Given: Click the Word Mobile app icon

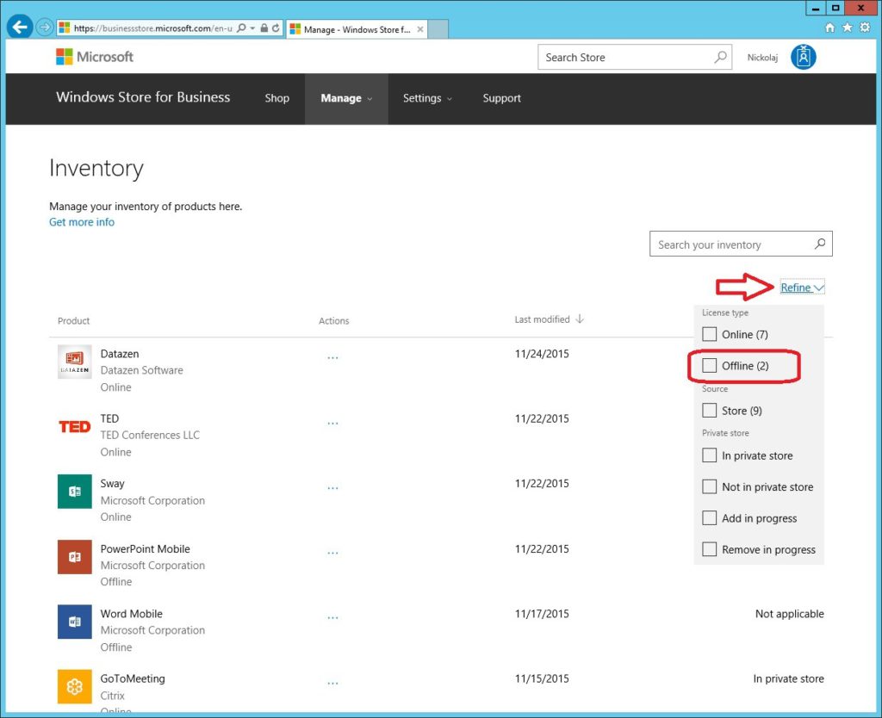Looking at the screenshot, I should 75,622.
